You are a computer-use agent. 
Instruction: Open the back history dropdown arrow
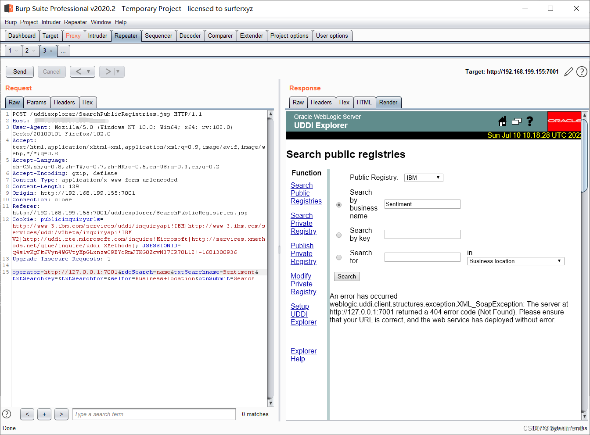89,71
